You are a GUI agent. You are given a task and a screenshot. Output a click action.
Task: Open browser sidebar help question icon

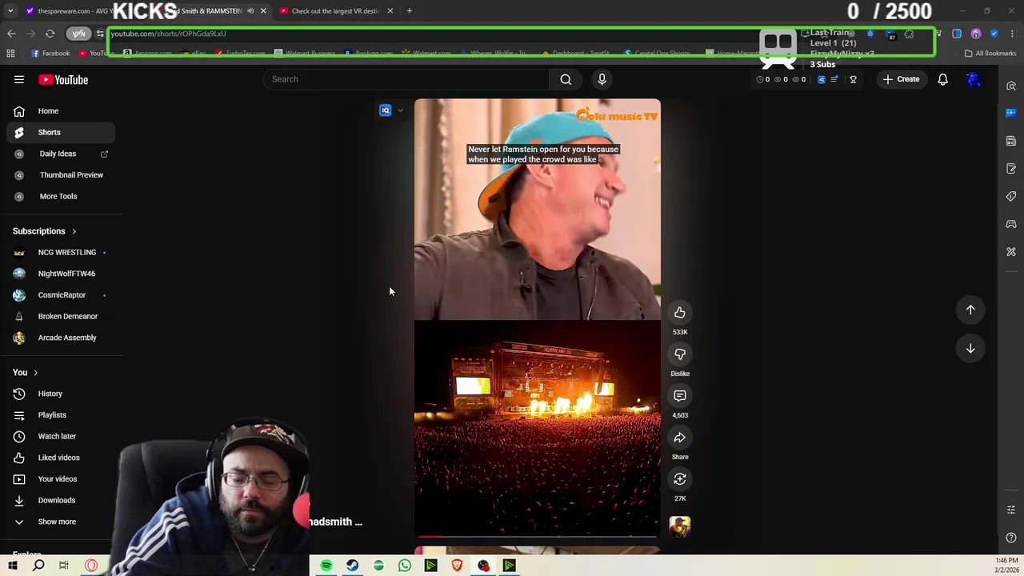pyautogui.click(x=1011, y=538)
